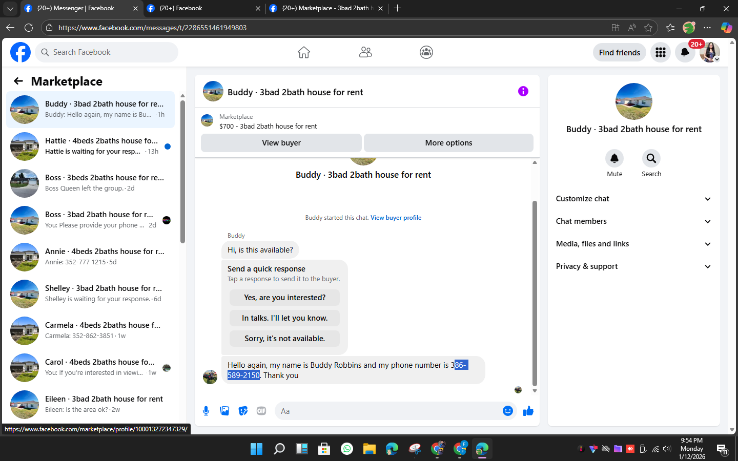738x461 pixels.
Task: Add this page to favorites star
Action: click(648, 28)
